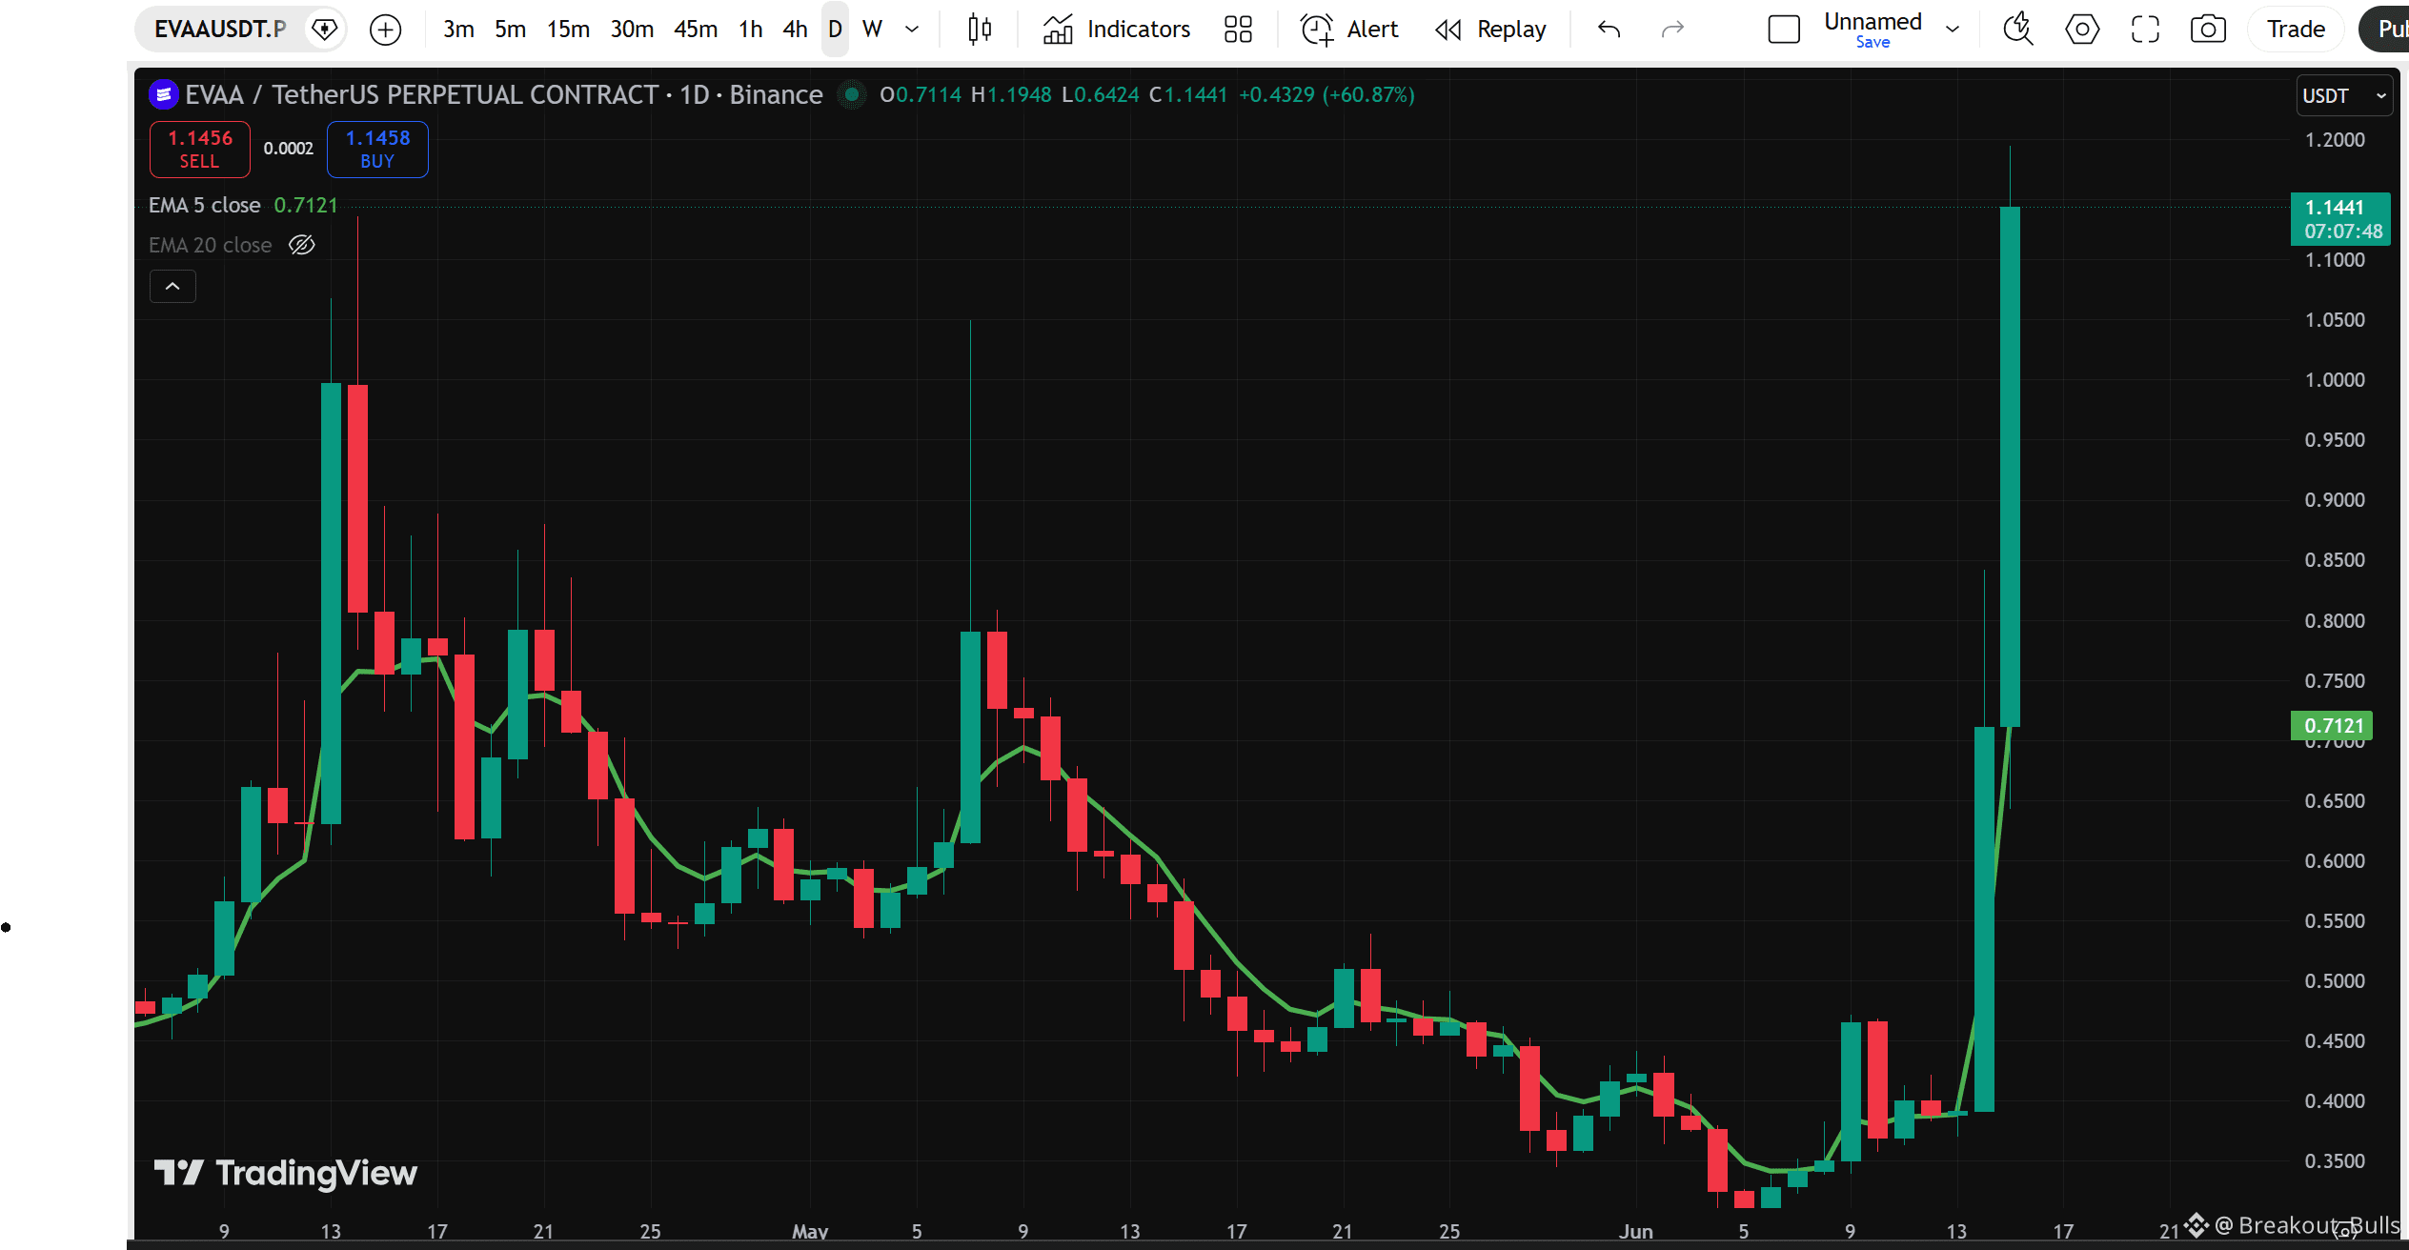
Task: Click the green market status dot
Action: 852,95
